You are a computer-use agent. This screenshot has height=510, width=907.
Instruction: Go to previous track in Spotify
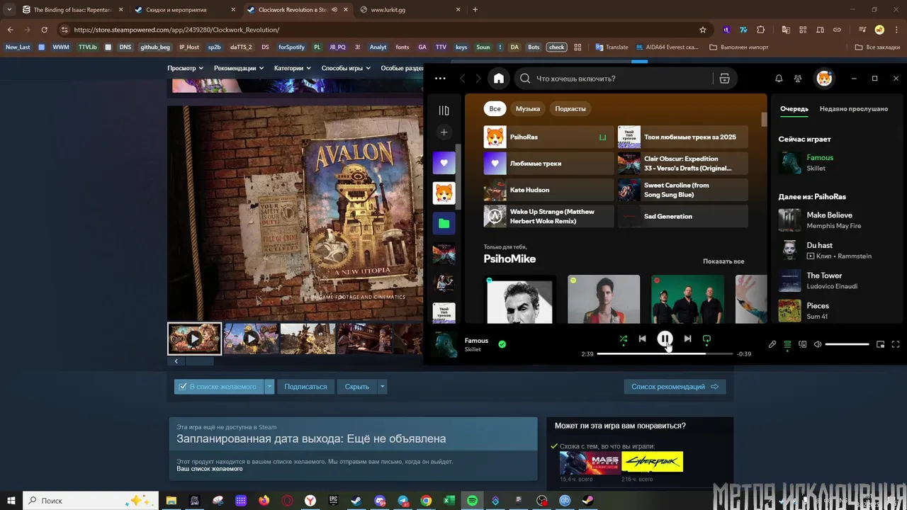tap(642, 339)
